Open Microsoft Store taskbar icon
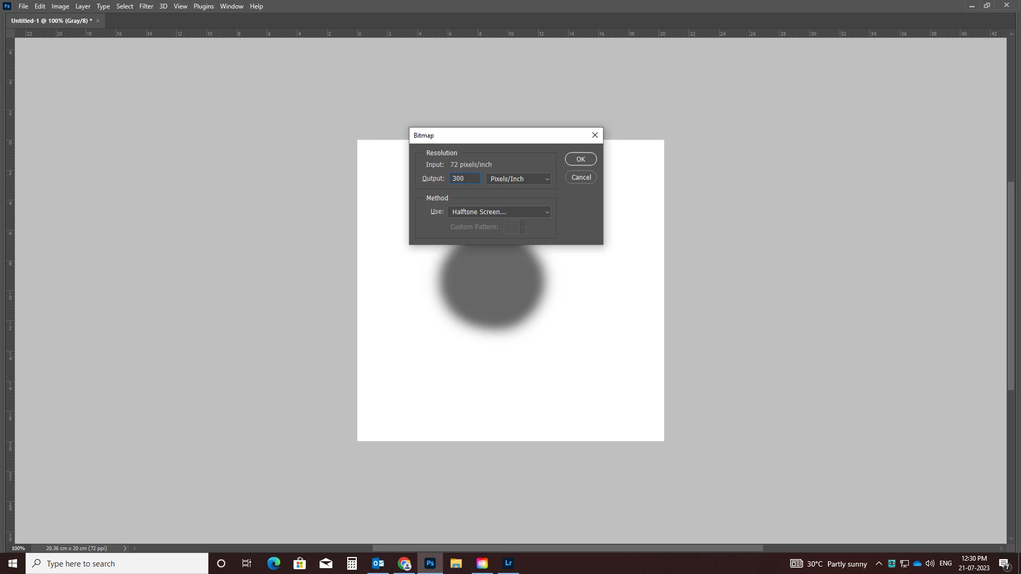Viewport: 1021px width, 574px height. pyautogui.click(x=300, y=563)
